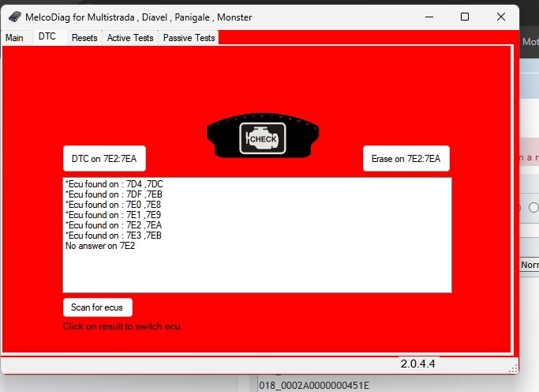The image size is (539, 392).
Task: Open the Active Tests tab
Action: click(x=130, y=37)
